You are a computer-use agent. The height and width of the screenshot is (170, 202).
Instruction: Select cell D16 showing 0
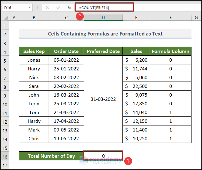tap(103, 156)
